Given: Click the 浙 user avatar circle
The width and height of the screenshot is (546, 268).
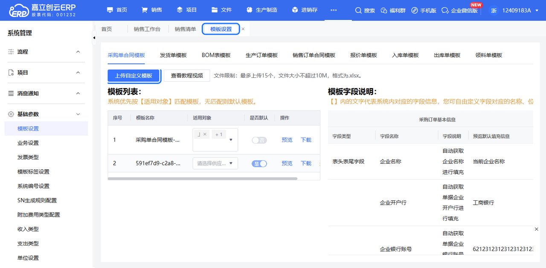Looking at the screenshot, I should (494, 10).
